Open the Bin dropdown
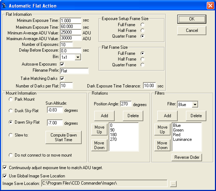This screenshot has width=216, height=191. point(78,57)
